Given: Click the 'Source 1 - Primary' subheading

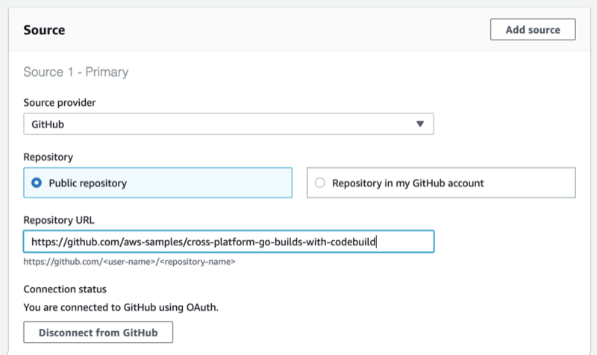Looking at the screenshot, I should 76,72.
